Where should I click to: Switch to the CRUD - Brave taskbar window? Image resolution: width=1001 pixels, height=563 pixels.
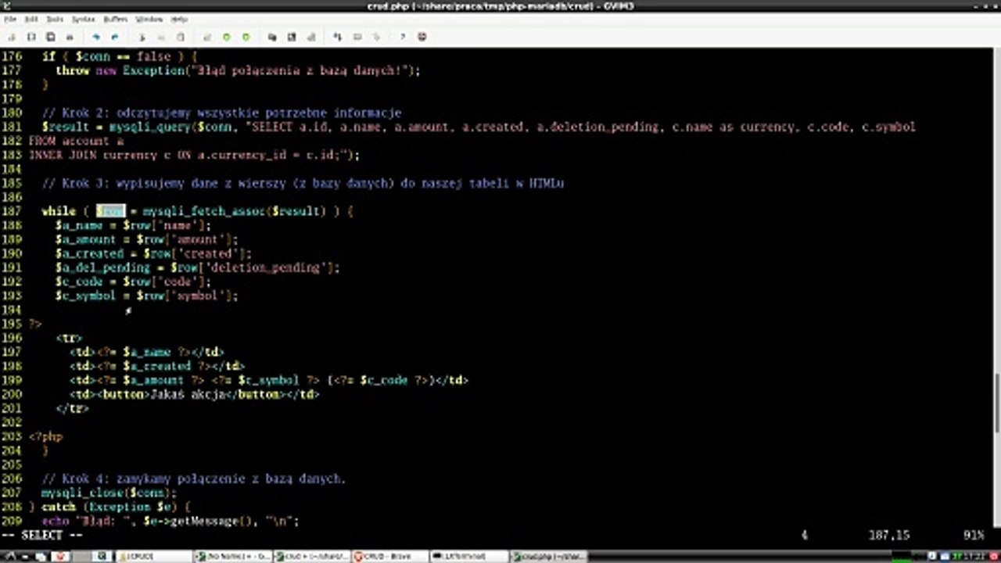[389, 556]
